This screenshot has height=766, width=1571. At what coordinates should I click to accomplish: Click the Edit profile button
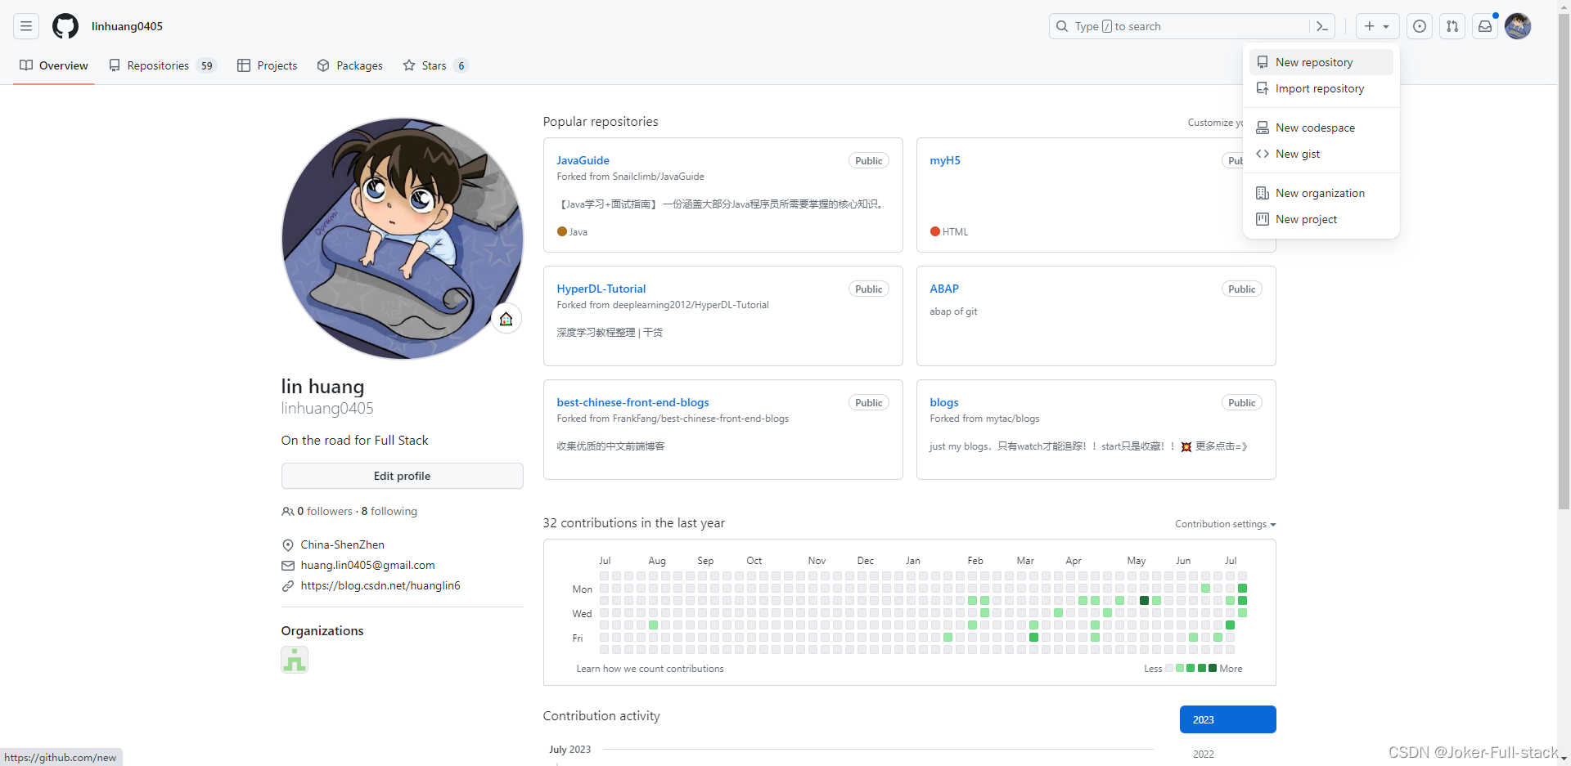pyautogui.click(x=402, y=476)
